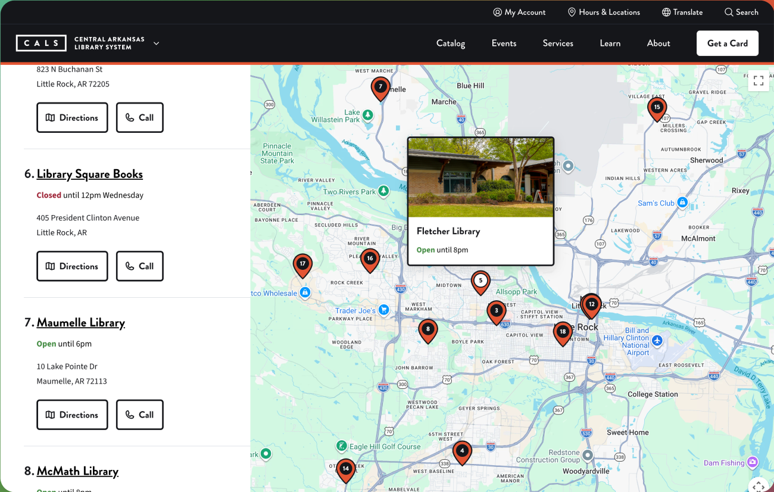This screenshot has height=492, width=774.
Task: Call Library Square Books
Action: click(x=139, y=266)
